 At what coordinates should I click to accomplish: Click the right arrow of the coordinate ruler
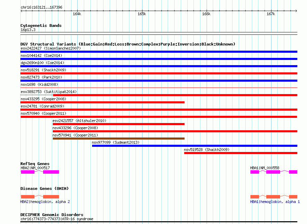[x=296, y=11]
